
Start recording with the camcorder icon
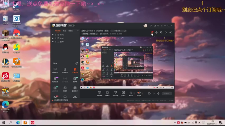click(149, 94)
